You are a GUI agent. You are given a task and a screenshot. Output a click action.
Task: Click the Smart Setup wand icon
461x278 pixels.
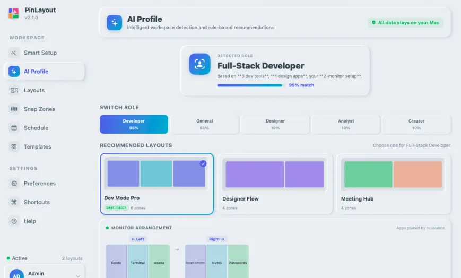click(14, 53)
